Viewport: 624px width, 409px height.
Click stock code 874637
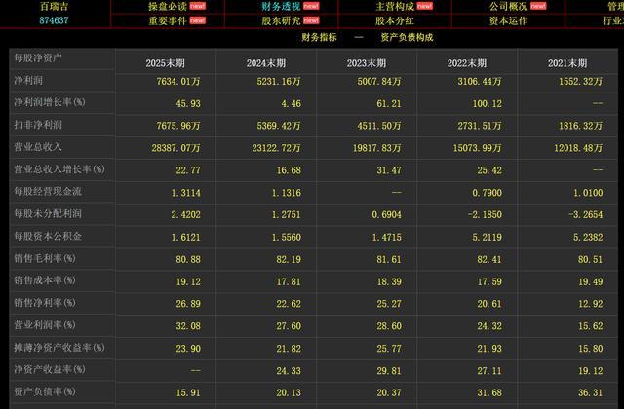pyautogui.click(x=54, y=20)
